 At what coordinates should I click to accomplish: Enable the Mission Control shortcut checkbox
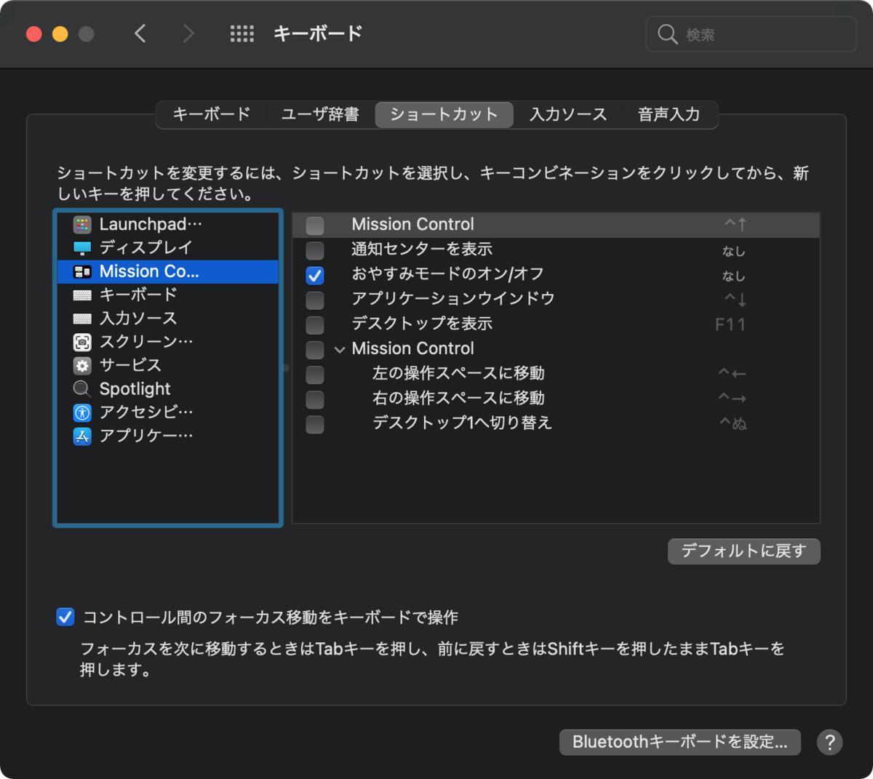click(x=314, y=225)
